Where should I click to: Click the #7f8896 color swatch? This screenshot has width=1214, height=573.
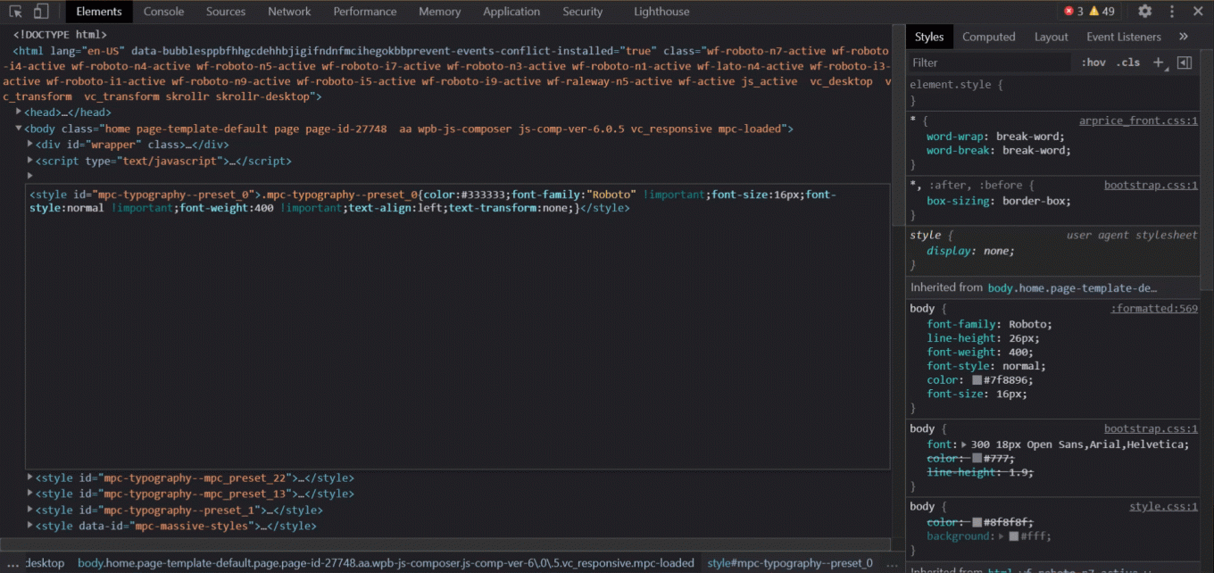977,380
